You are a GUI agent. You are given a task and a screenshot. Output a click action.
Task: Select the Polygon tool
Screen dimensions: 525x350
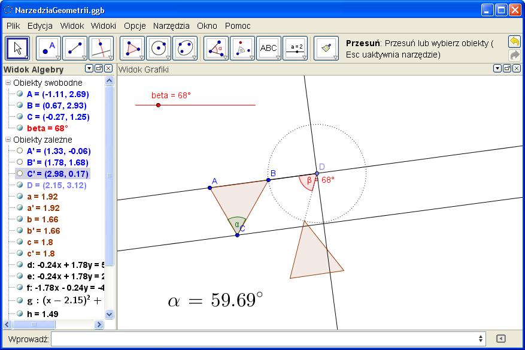click(132, 49)
